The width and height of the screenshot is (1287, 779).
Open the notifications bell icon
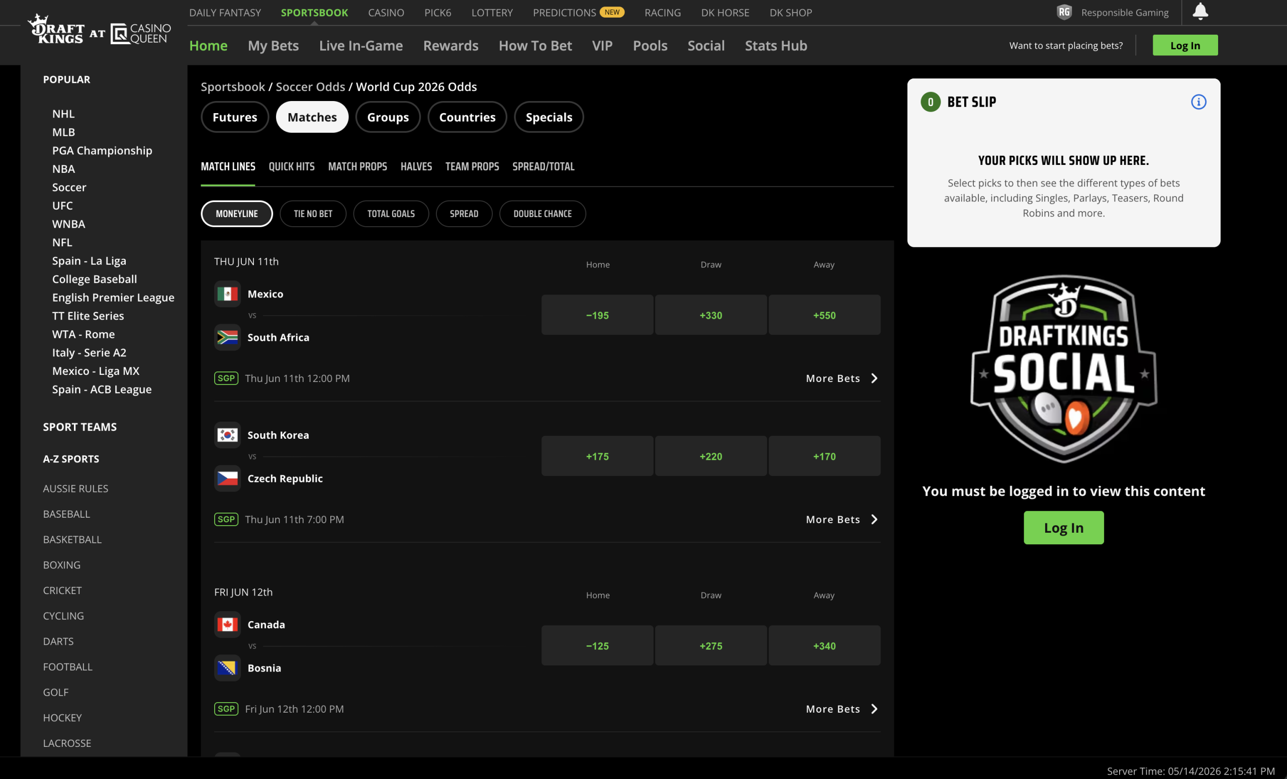1200,12
